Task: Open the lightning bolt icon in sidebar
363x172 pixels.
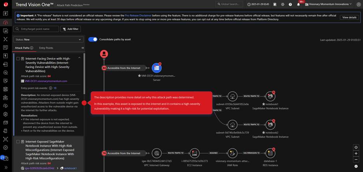Action: click(6, 56)
